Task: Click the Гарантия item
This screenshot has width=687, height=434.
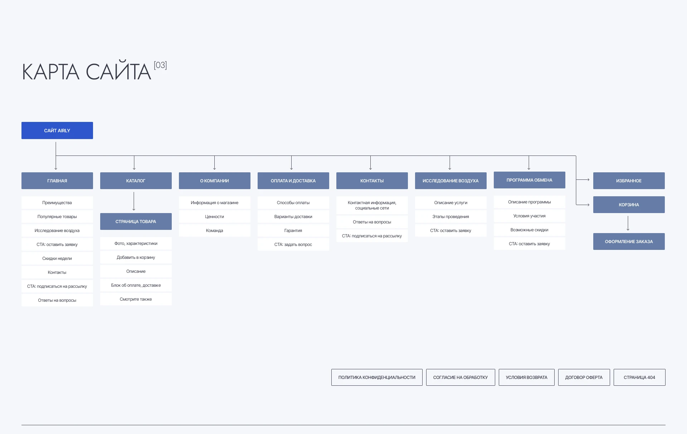Action: pyautogui.click(x=293, y=230)
